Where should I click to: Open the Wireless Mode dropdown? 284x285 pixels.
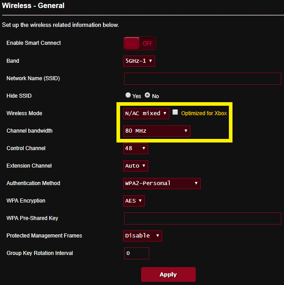coord(146,113)
